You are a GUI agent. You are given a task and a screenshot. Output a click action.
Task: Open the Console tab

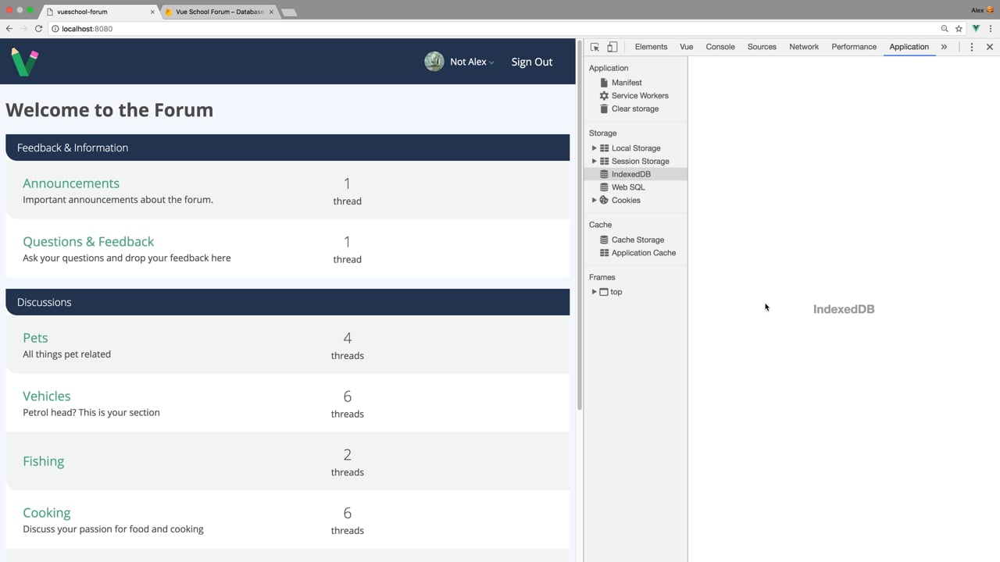[x=720, y=47]
